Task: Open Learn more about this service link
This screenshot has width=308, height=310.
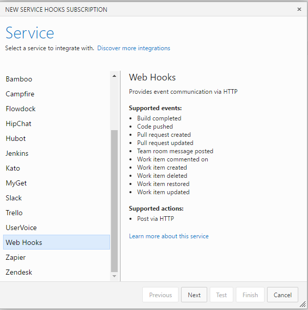Action: [169, 236]
